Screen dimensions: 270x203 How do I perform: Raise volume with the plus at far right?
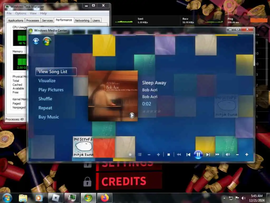[x=247, y=154]
